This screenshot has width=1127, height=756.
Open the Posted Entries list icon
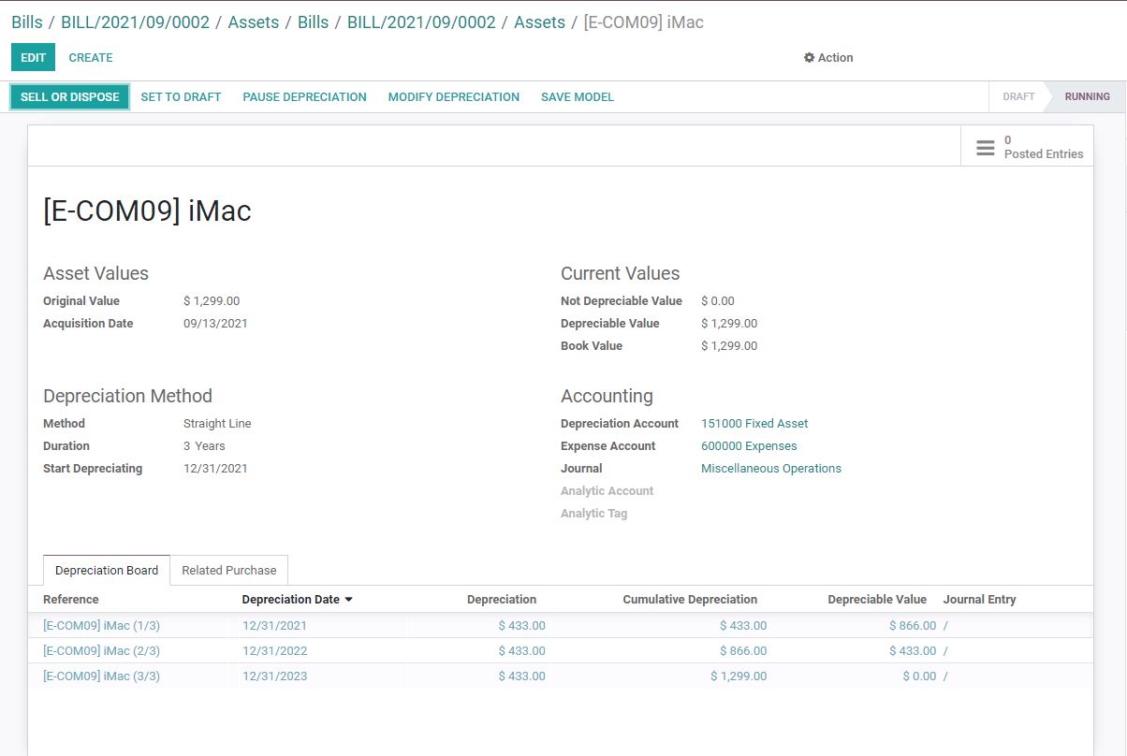pyautogui.click(x=985, y=148)
